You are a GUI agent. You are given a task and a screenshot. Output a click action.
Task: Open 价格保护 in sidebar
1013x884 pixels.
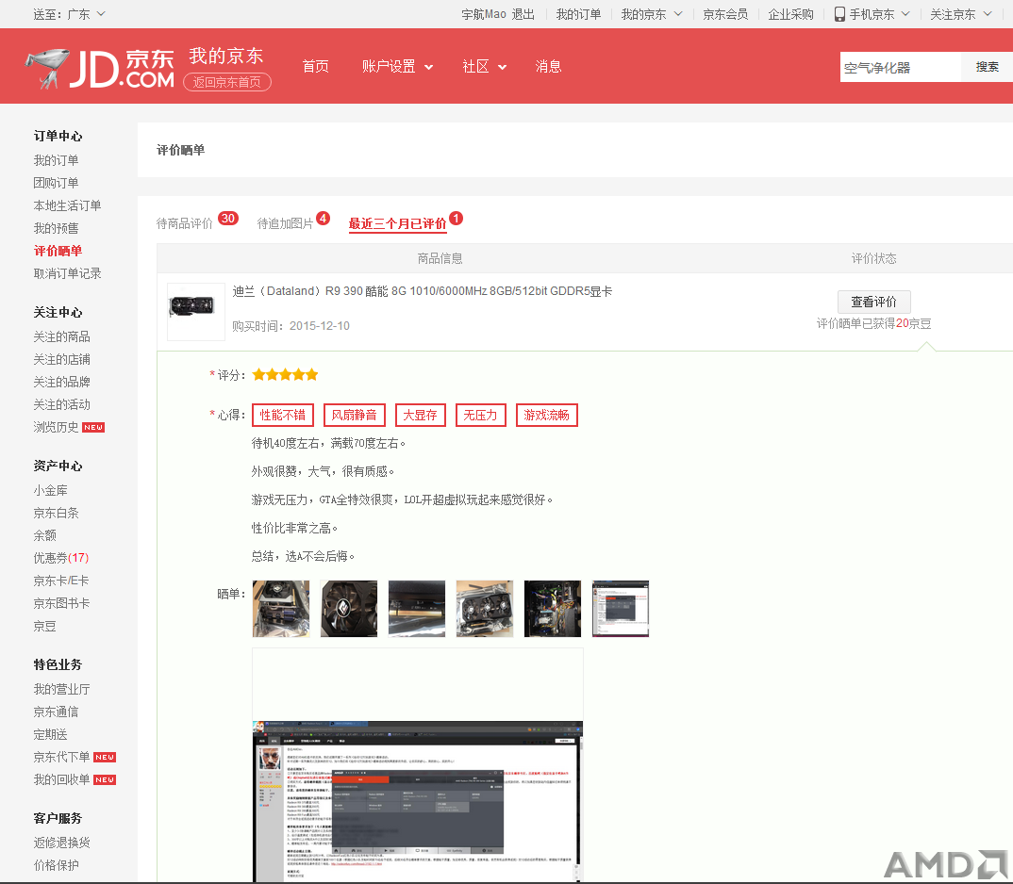pyautogui.click(x=57, y=865)
